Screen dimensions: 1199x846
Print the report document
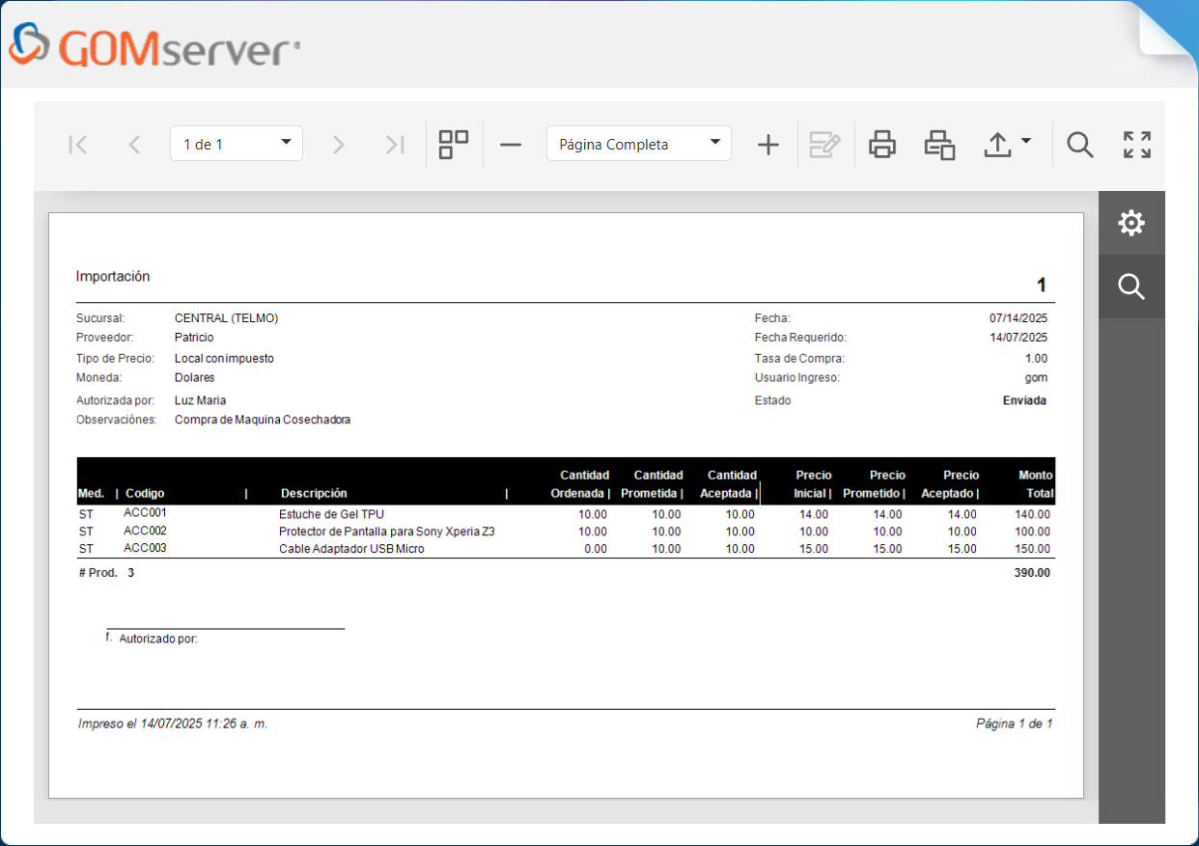(x=882, y=145)
